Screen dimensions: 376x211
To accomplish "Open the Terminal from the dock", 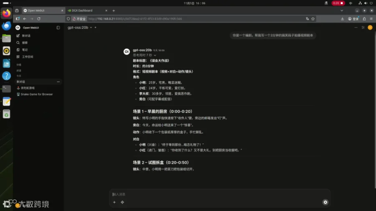I will coord(6,89).
